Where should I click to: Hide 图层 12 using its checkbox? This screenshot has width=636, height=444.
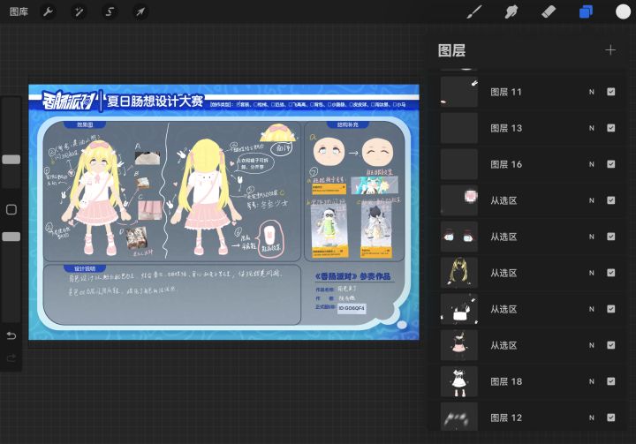pos(611,418)
